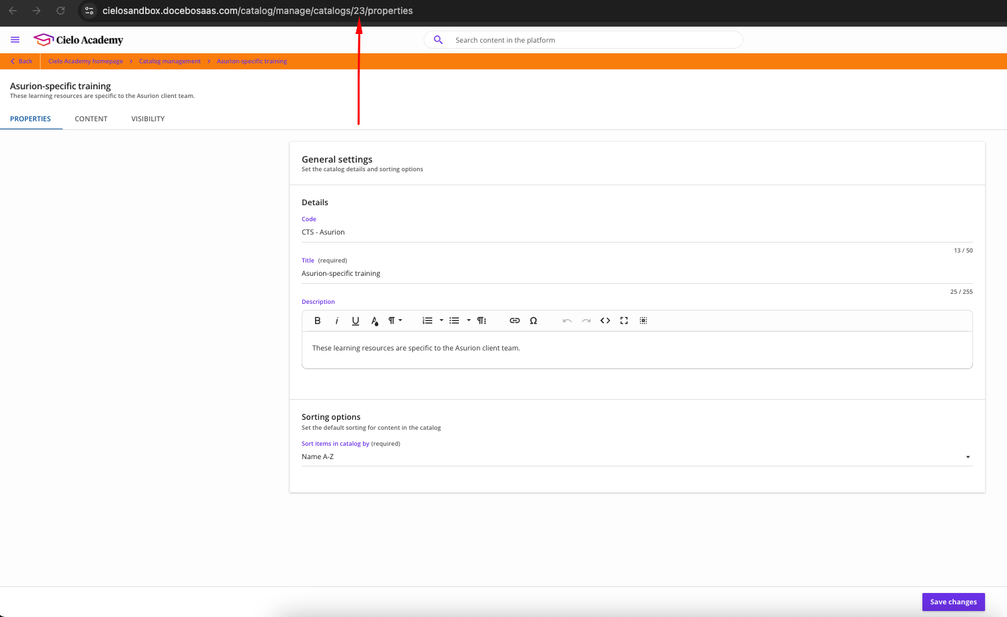Undo the last description edit
1007x617 pixels.
click(567, 320)
